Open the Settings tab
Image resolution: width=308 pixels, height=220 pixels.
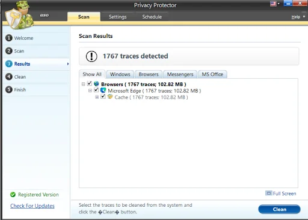tap(117, 17)
